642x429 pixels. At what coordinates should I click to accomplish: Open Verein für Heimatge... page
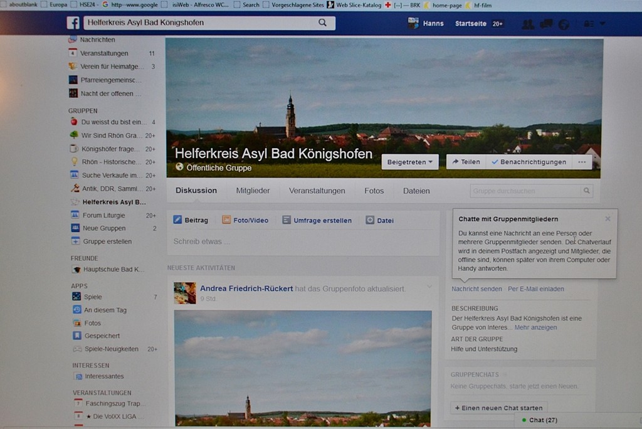112,66
